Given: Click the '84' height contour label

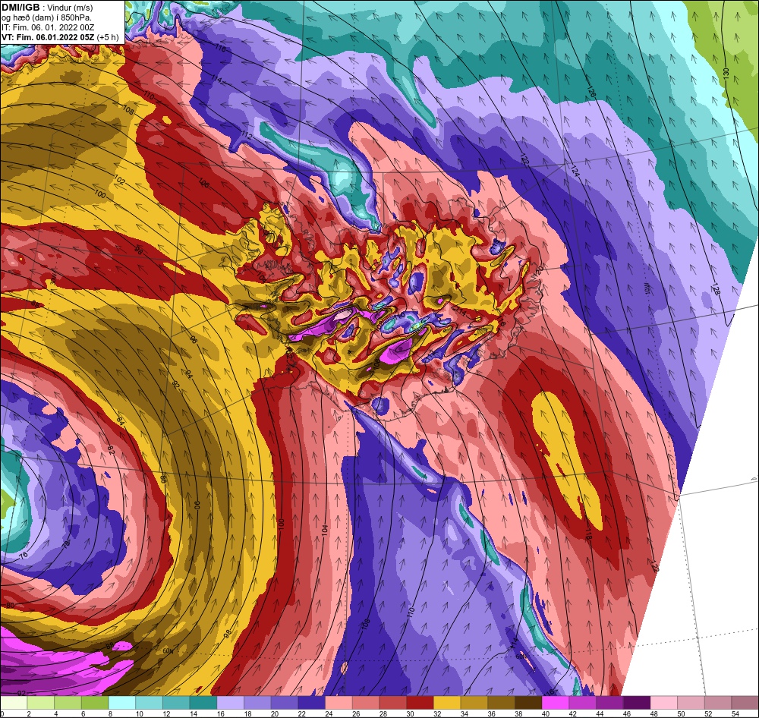Looking at the screenshot, I should (121, 422).
